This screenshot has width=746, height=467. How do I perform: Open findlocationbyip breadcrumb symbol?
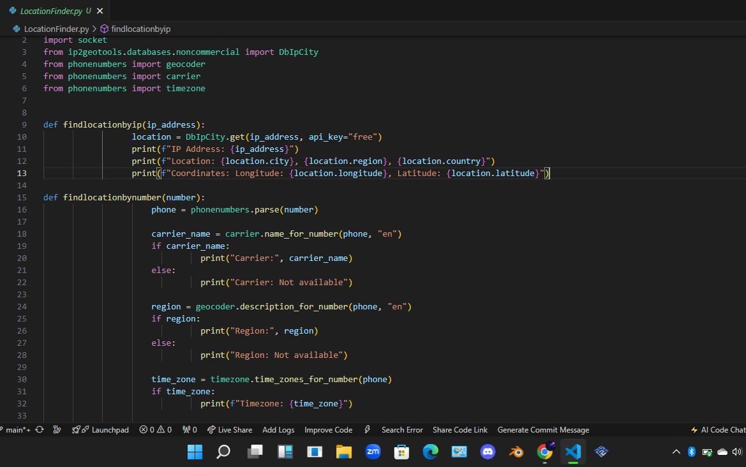click(x=141, y=29)
